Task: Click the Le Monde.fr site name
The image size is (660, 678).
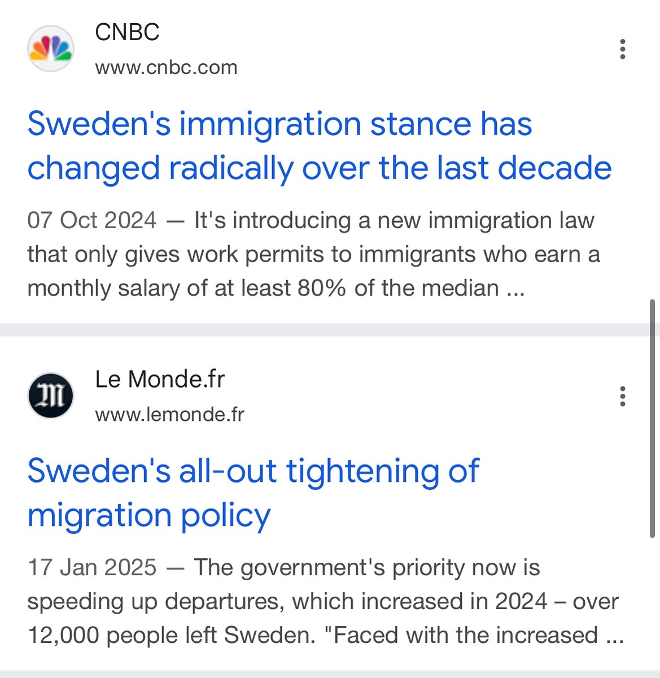Action: pos(160,379)
